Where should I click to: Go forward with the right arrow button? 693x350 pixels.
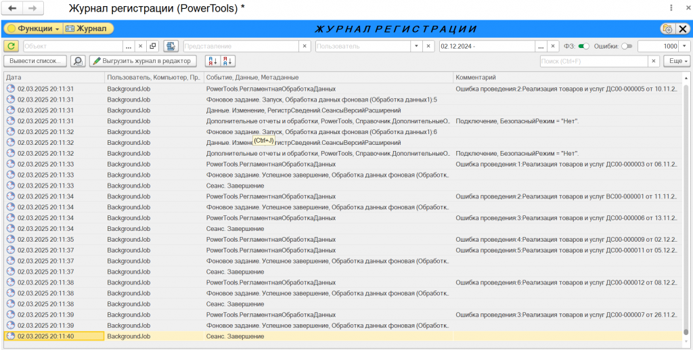click(32, 8)
